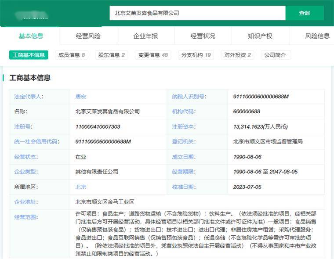Image resolution: width=334 pixels, height=259 pixels.
Task: Click the 在业 status value
Action: coord(81,157)
